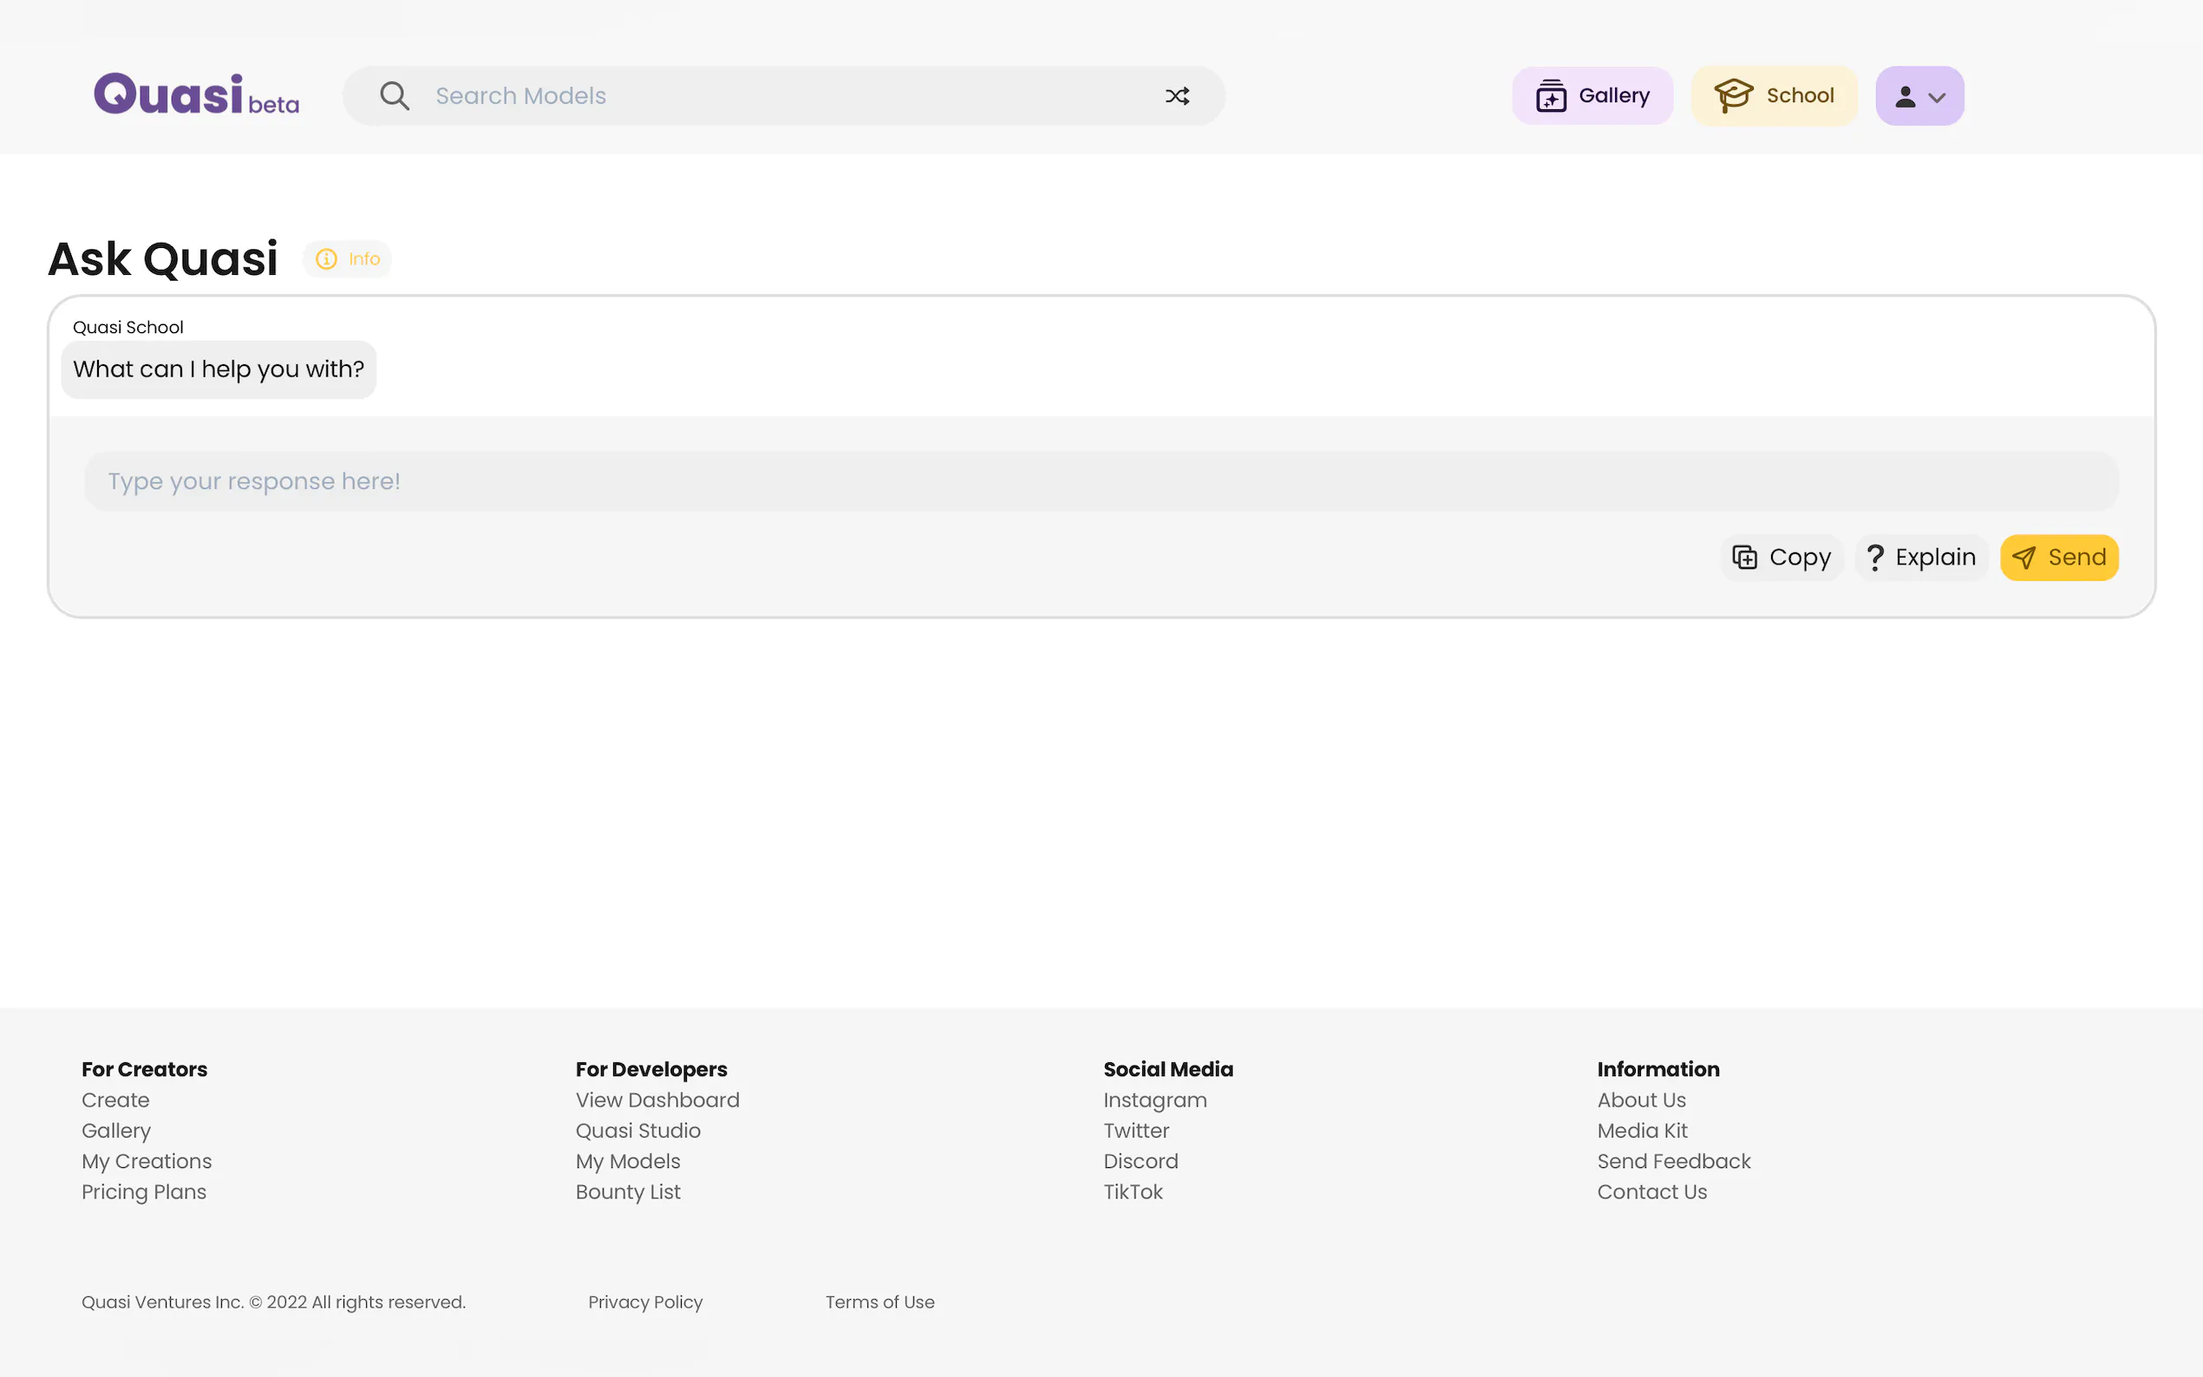Send the message with paper plane button
Screen dimensions: 2203x1377
tap(2058, 558)
